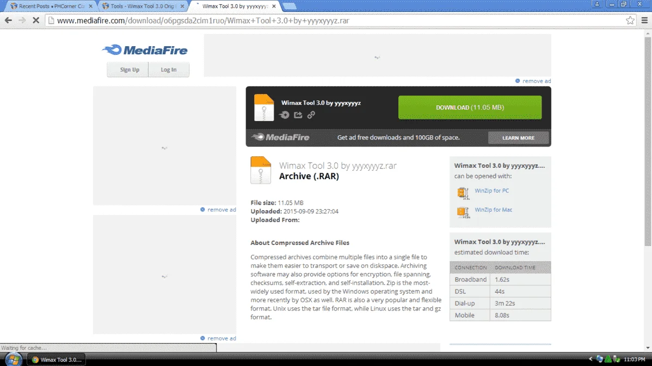652x366 pixels.
Task: Stop loading the page
Action: tap(36, 20)
